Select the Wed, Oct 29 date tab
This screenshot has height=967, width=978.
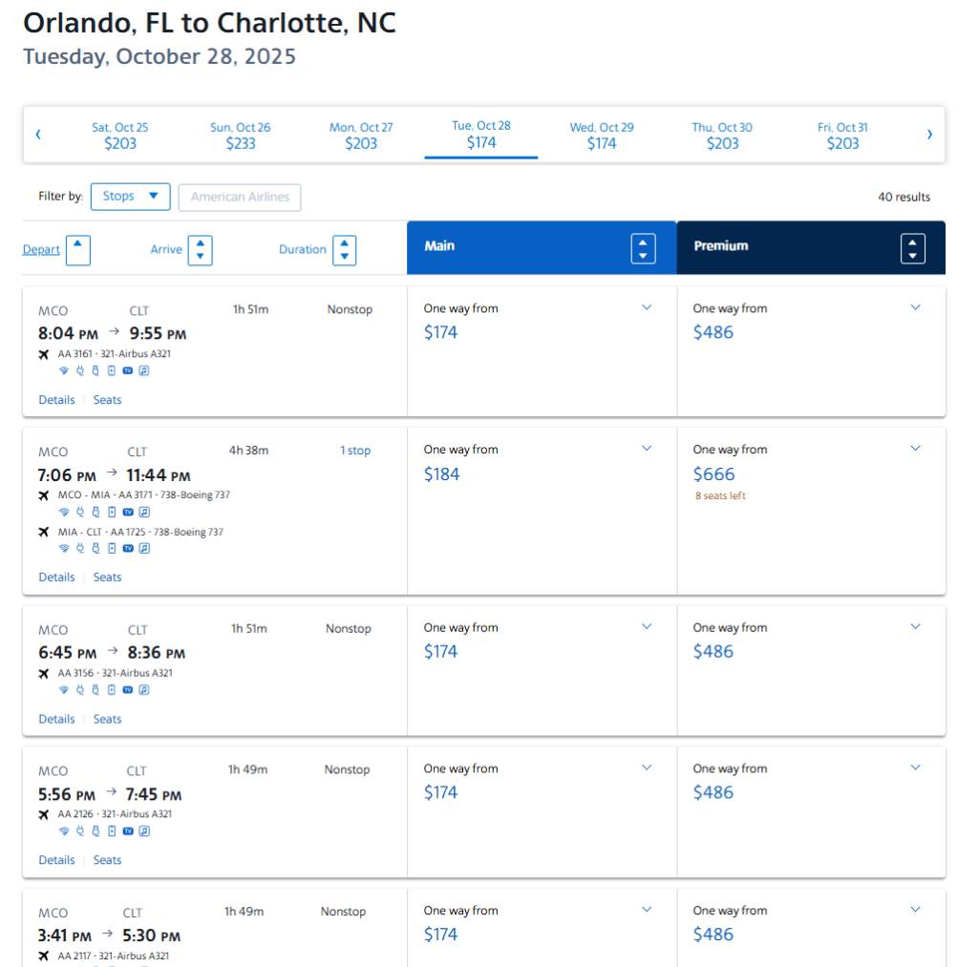point(602,136)
